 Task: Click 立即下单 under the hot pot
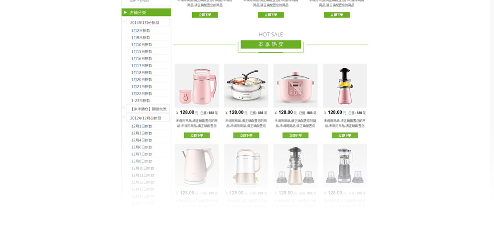pyautogui.click(x=246, y=135)
